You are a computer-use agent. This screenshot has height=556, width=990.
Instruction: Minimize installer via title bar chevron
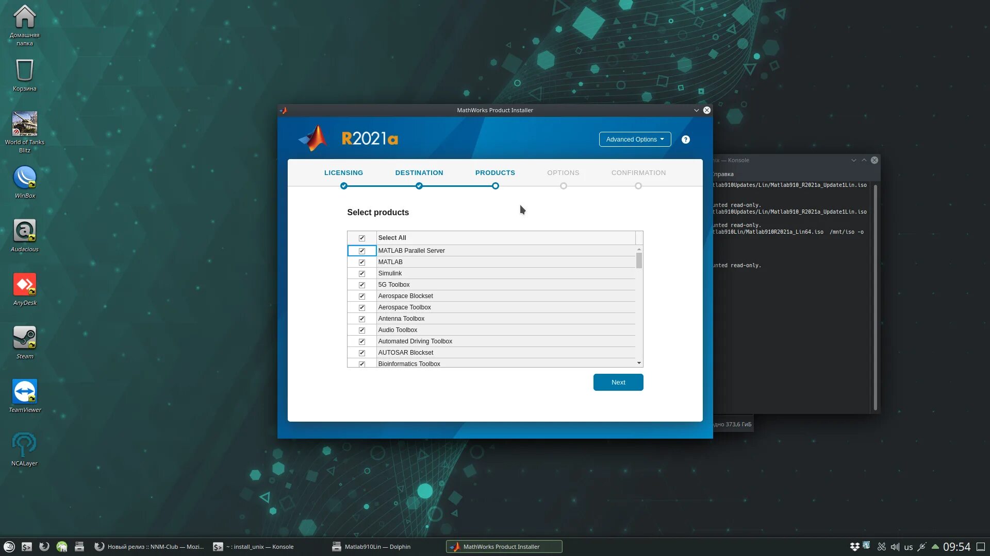point(696,110)
